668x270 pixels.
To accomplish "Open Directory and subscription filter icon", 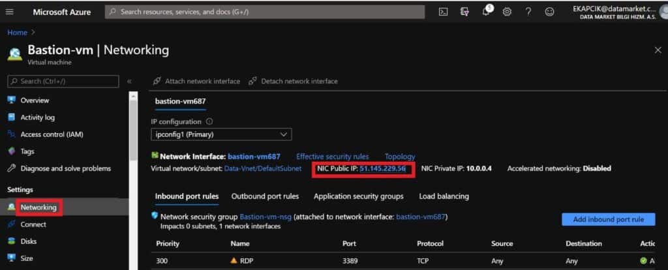I will point(464,12).
